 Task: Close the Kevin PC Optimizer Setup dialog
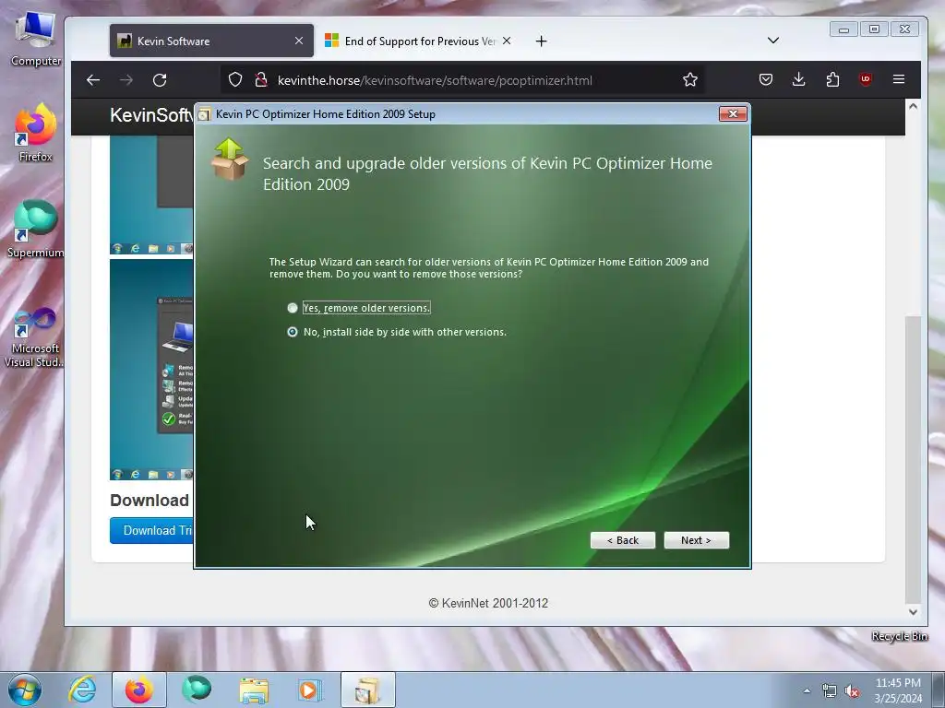(x=733, y=113)
